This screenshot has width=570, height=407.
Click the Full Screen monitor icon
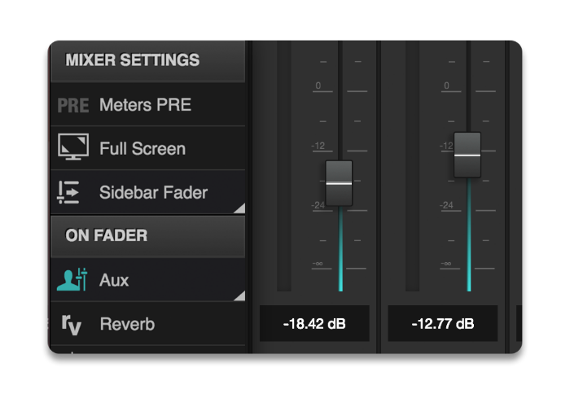(73, 148)
